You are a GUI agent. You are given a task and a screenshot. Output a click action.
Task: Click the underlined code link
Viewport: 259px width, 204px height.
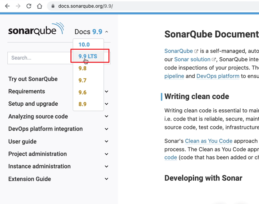pyautogui.click(x=171, y=157)
